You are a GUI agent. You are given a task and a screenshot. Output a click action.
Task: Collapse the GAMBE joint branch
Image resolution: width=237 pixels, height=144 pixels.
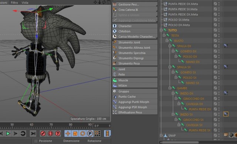170,88
